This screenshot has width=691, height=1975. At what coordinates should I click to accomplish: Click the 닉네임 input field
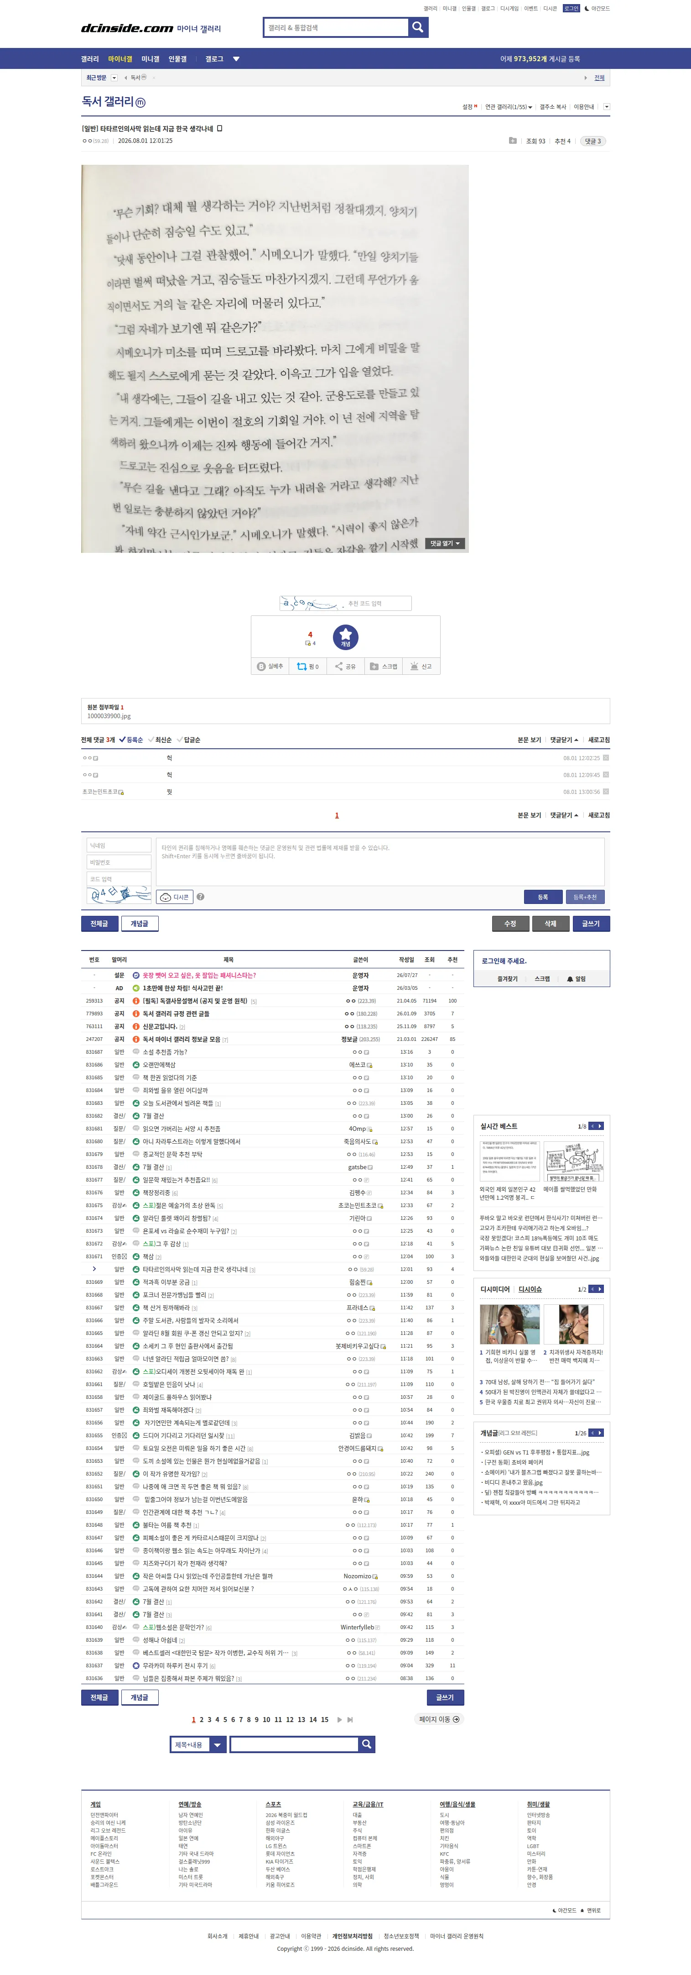(x=119, y=845)
